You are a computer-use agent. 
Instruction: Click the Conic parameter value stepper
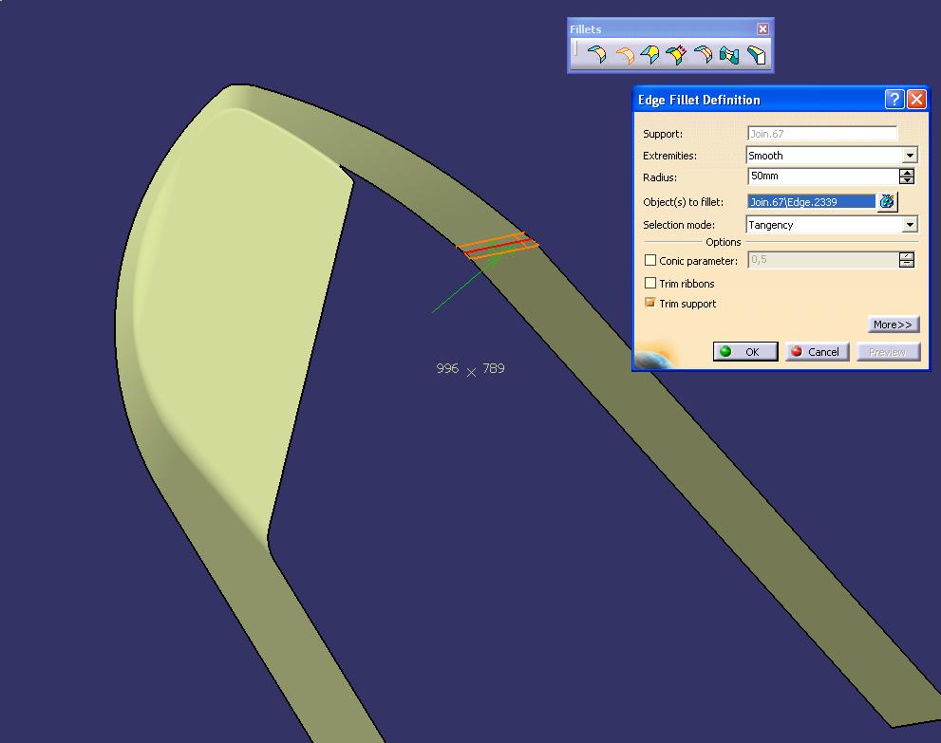point(907,260)
